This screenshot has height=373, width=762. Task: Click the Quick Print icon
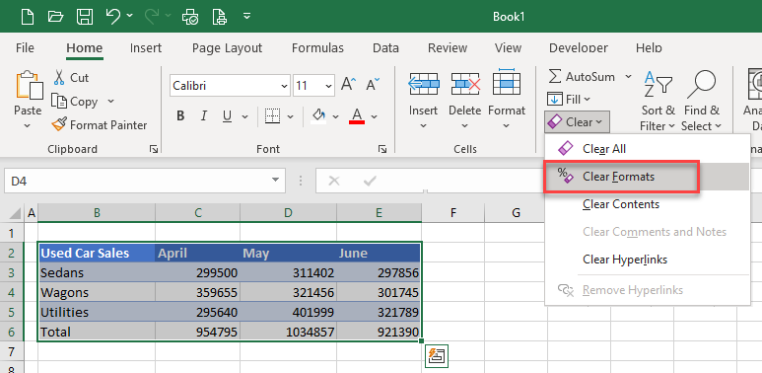pos(220,17)
